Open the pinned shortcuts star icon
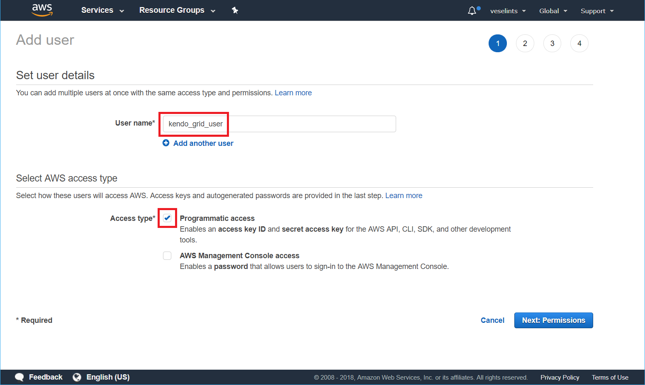Screen dimensions: 645x385 (235, 10)
